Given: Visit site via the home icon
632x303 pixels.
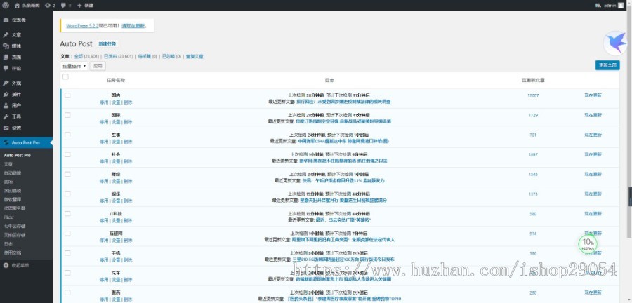Looking at the screenshot, I should [x=17, y=5].
